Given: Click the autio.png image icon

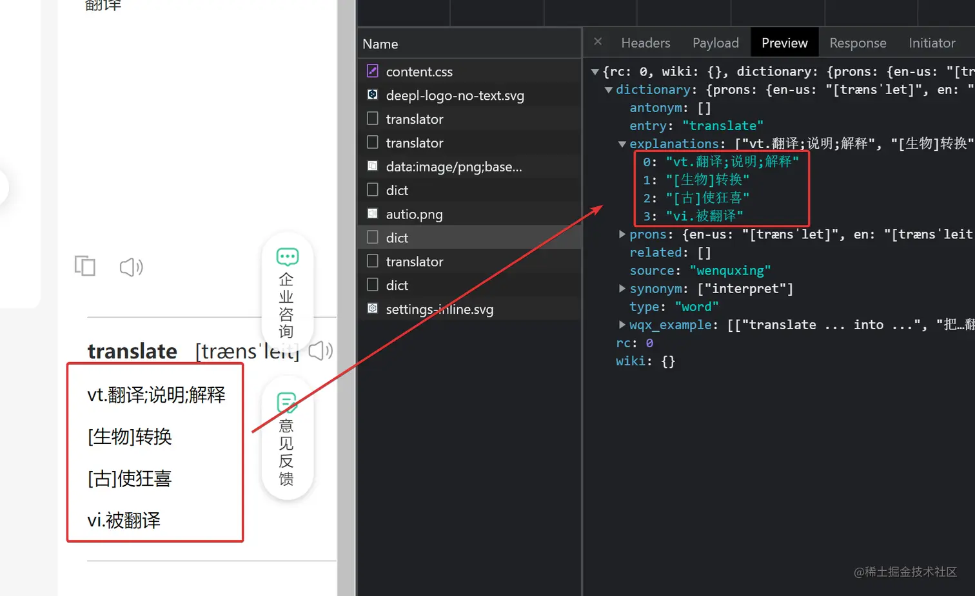Looking at the screenshot, I should point(373,213).
